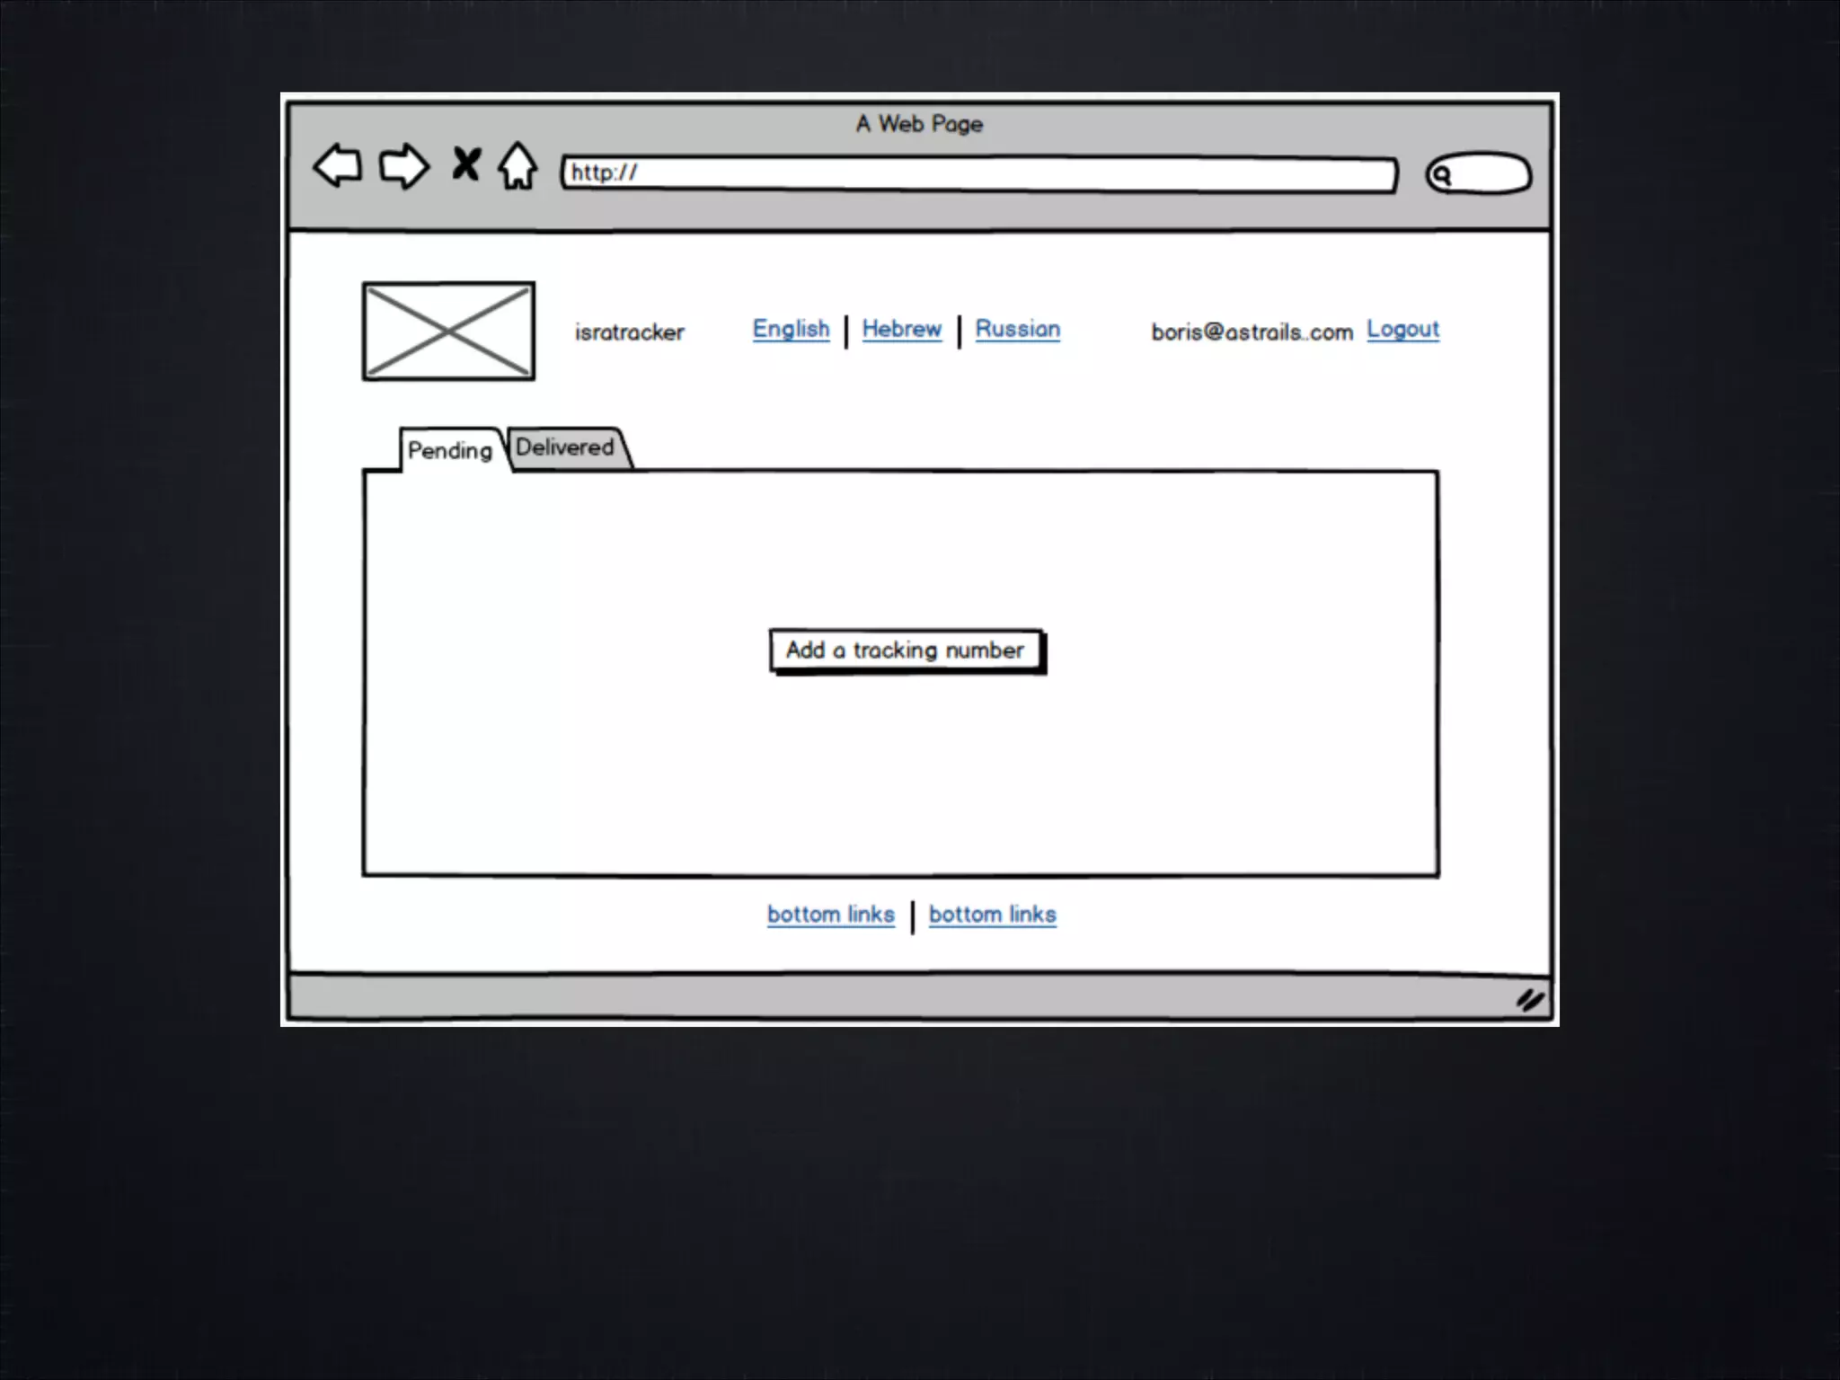This screenshot has width=1840, height=1380.
Task: Click the boris@astrails.com email text
Action: [x=1252, y=332]
